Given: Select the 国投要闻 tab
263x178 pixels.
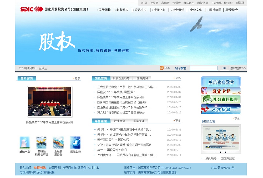Looking at the screenshot, I should click(101, 78).
